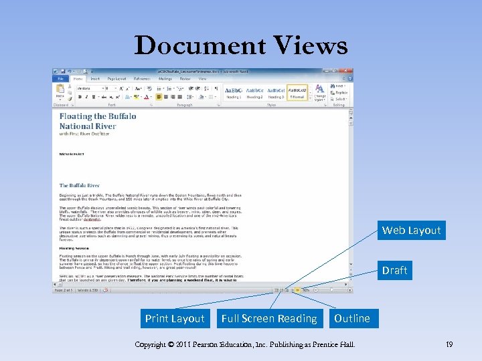The height and width of the screenshot is (361, 482).
Task: Click the Cut scissors icon
Action: (70, 86)
